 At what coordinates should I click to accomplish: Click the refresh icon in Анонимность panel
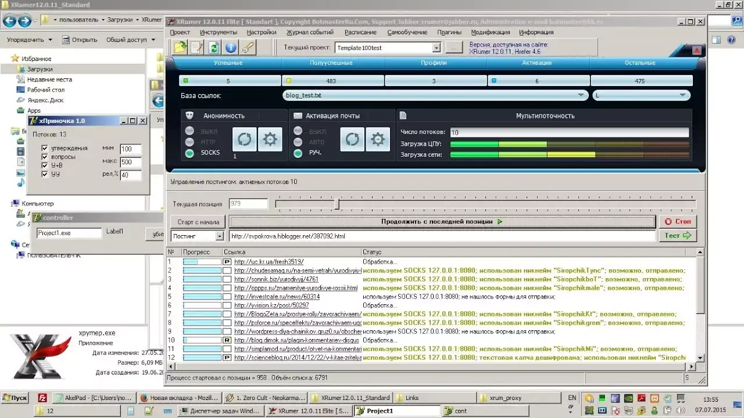coord(244,140)
